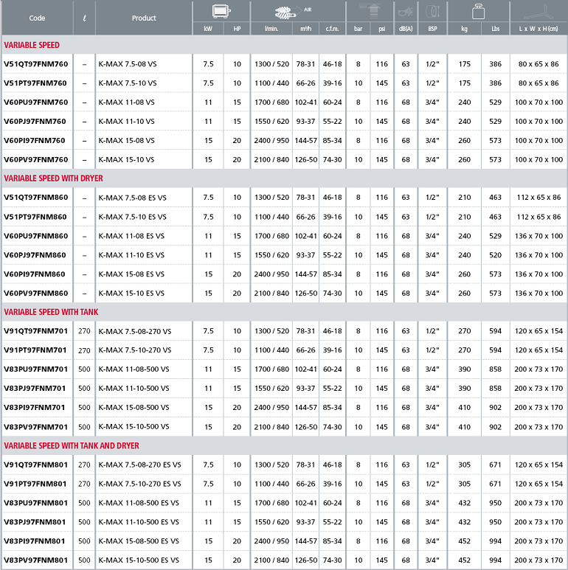Select code V83PV97FNM701

coord(35,427)
